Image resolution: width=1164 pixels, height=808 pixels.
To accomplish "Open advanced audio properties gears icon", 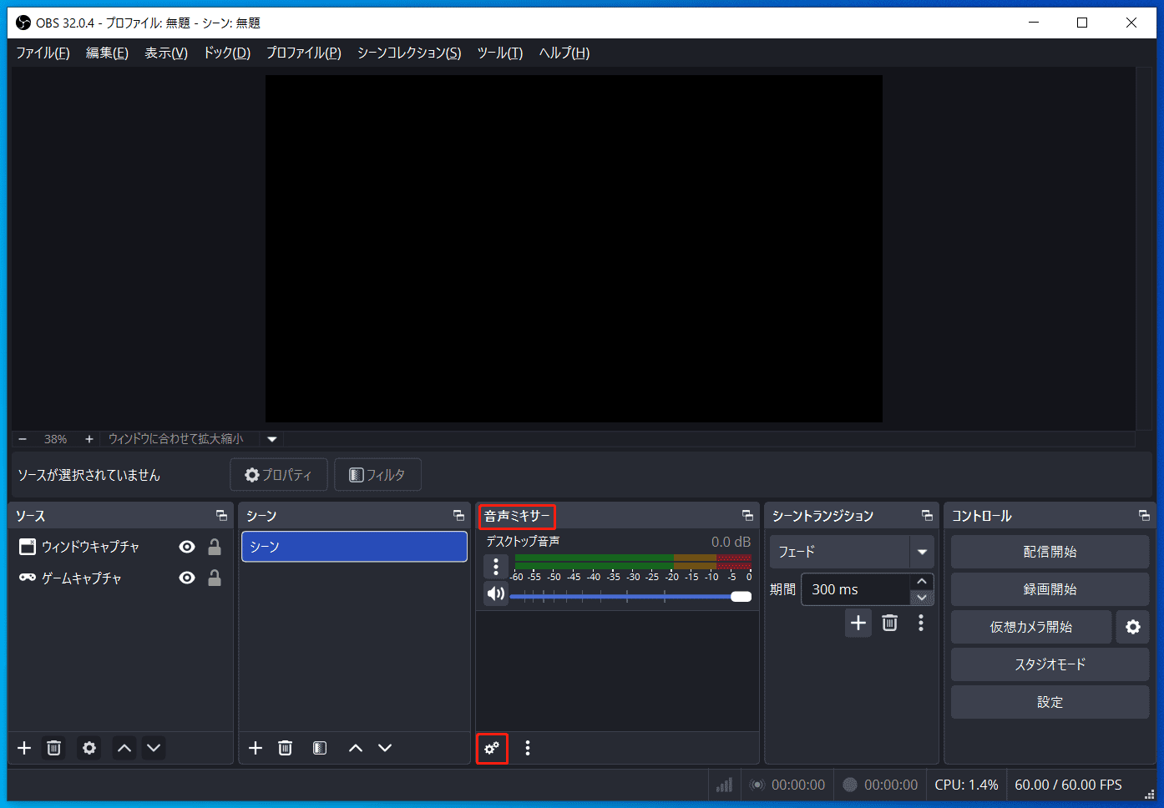I will click(492, 748).
